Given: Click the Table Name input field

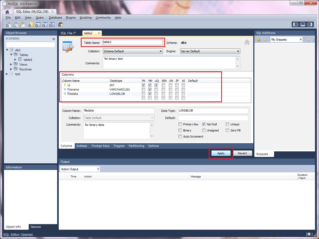Looking at the screenshot, I should [x=133, y=42].
